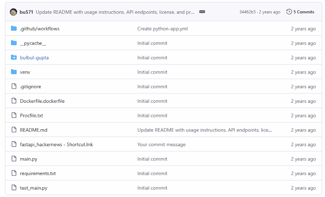The image size is (325, 197).
Task: Open Dockerfile.dockerfile
Action: 42,101
